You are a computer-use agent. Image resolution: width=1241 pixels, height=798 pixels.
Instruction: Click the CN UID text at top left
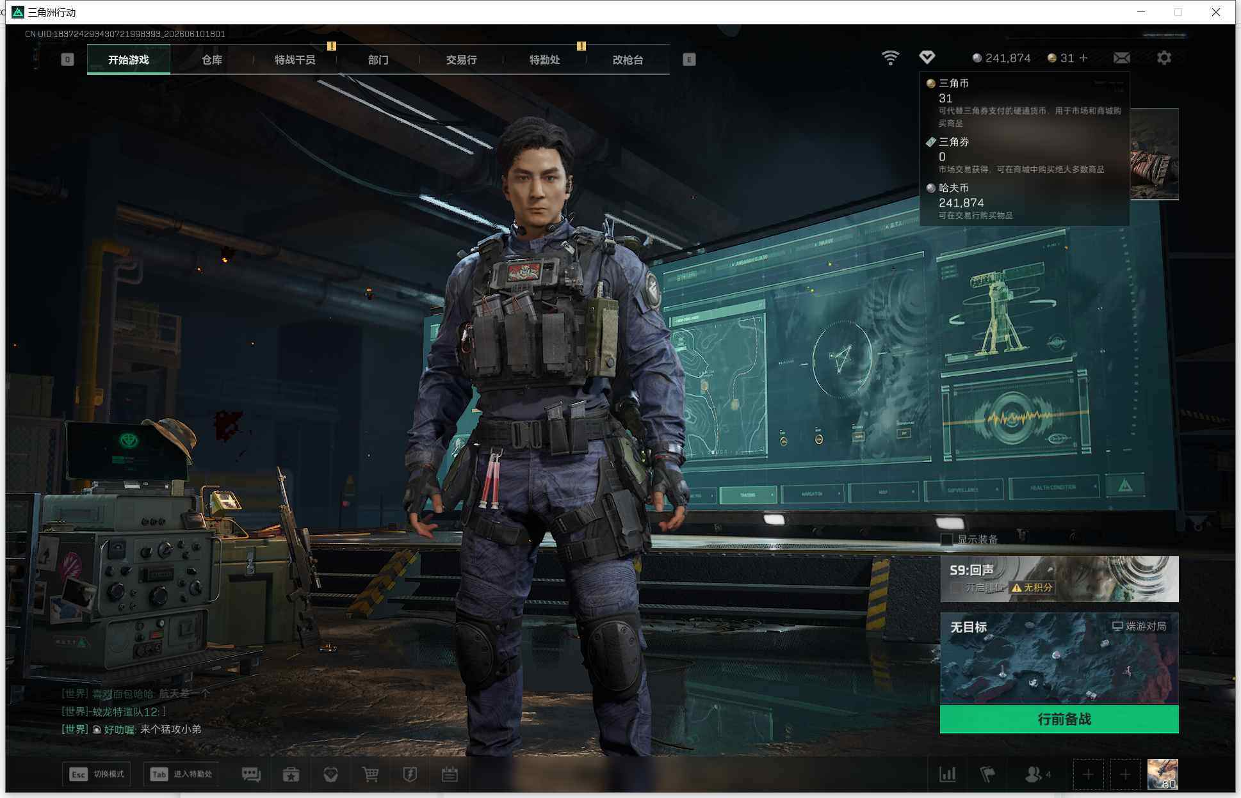pyautogui.click(x=125, y=34)
